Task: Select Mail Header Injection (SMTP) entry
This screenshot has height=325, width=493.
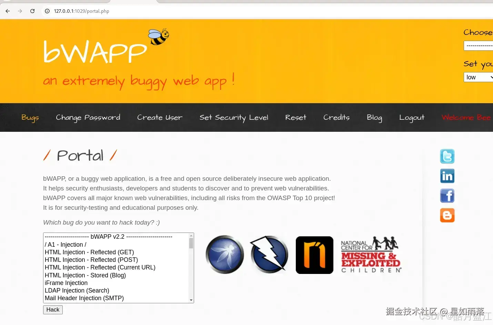Action: tap(84, 298)
